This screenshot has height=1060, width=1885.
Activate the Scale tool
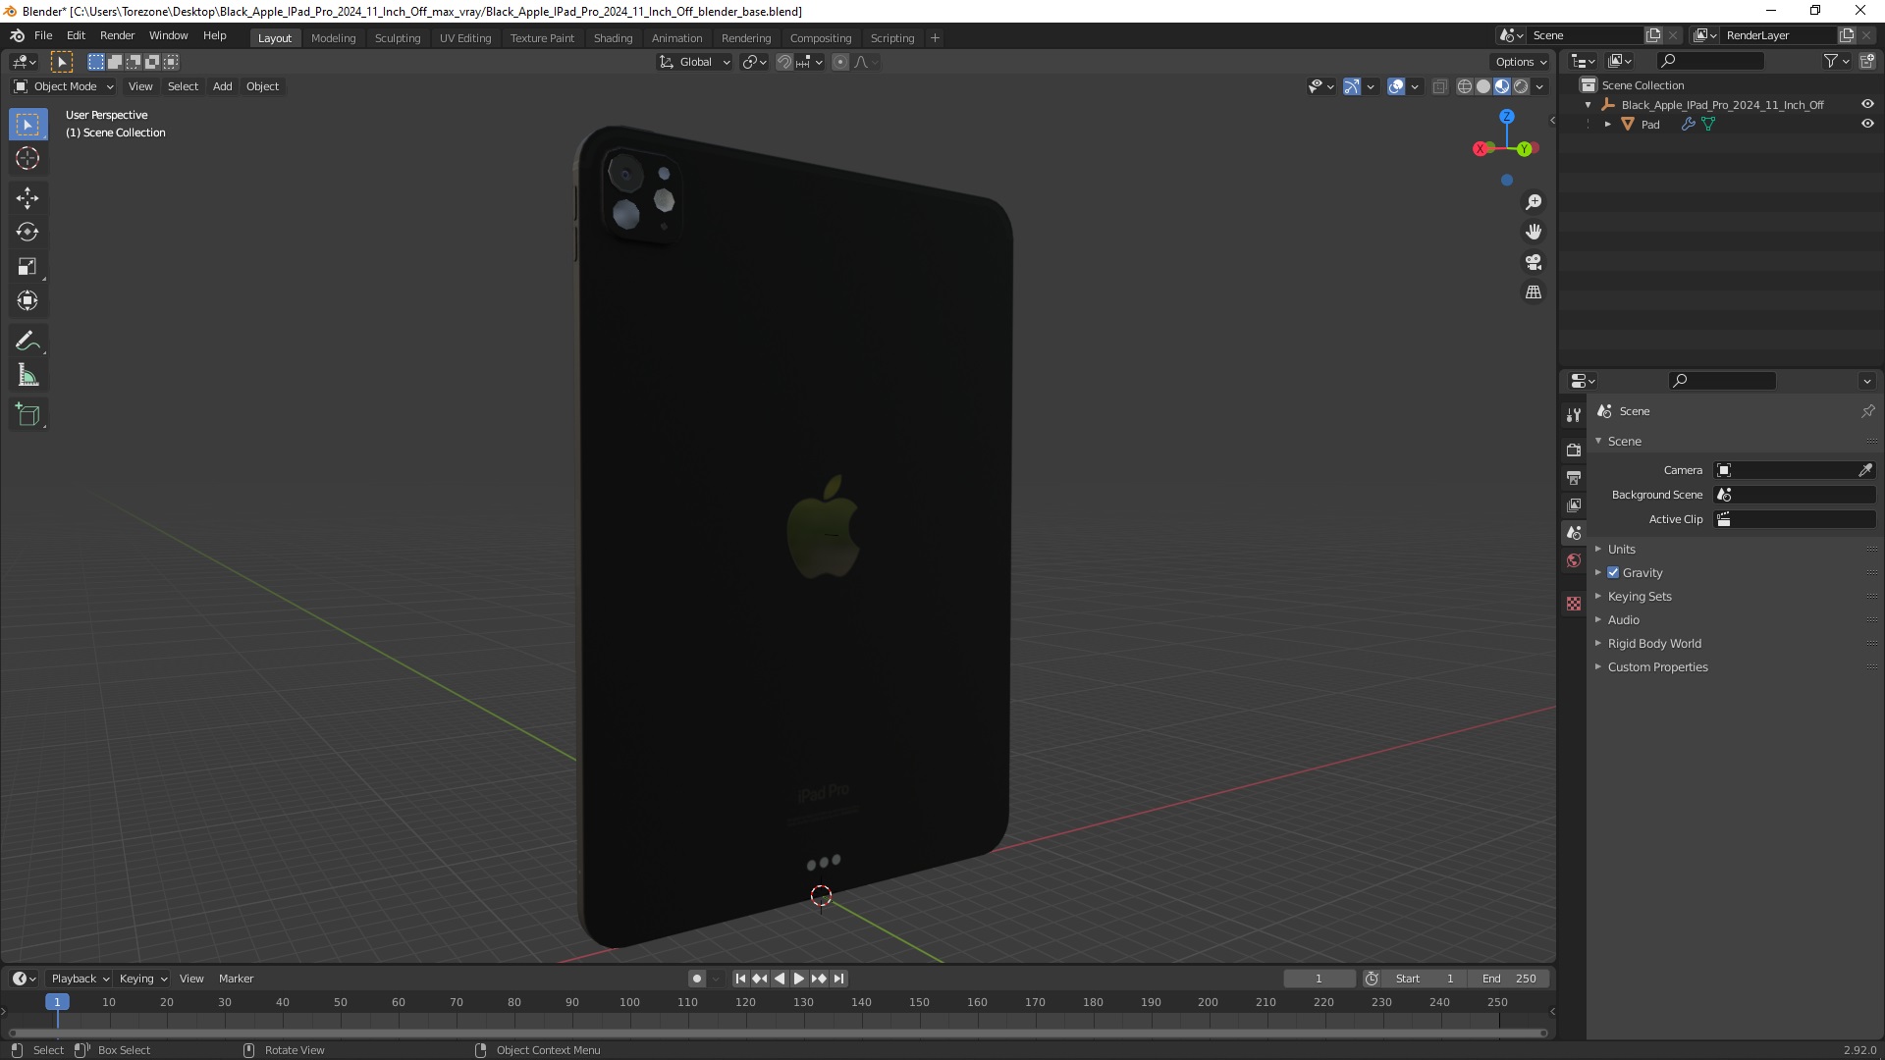coord(27,266)
